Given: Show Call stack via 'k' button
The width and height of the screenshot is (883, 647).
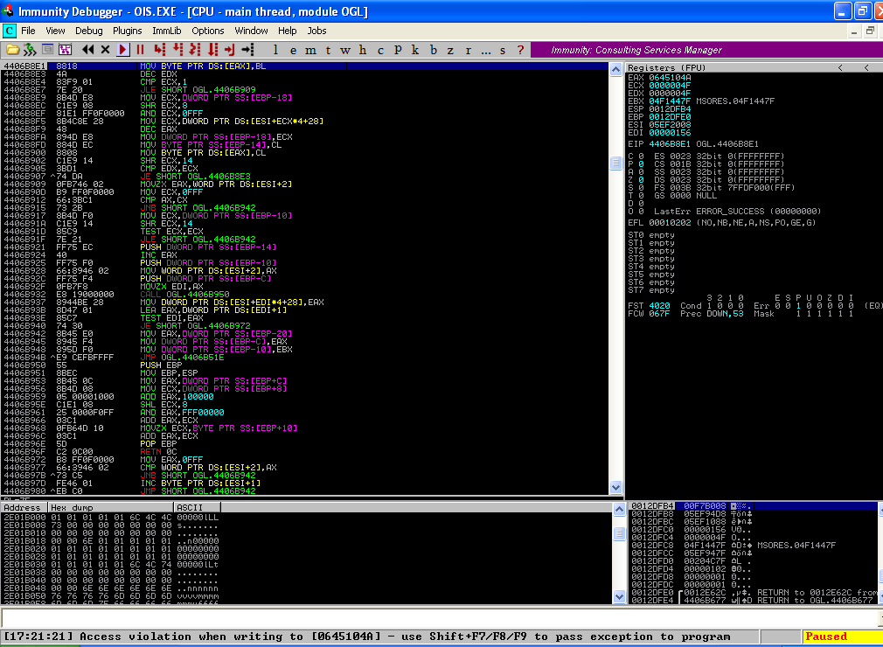Looking at the screenshot, I should coord(415,50).
